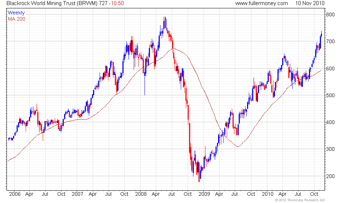Click the 2006 year label on time axis

[15, 194]
